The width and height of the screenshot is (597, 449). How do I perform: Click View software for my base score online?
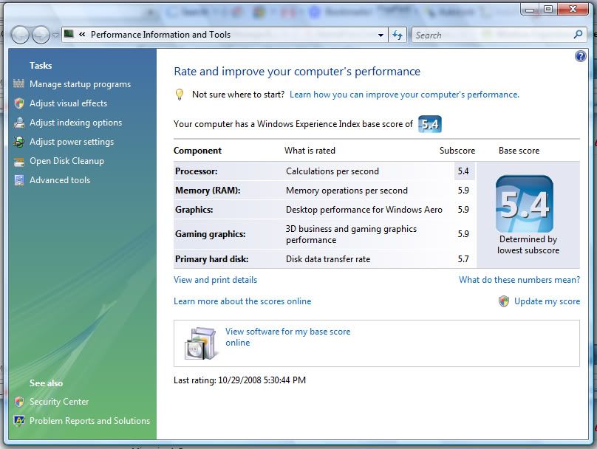click(x=287, y=337)
